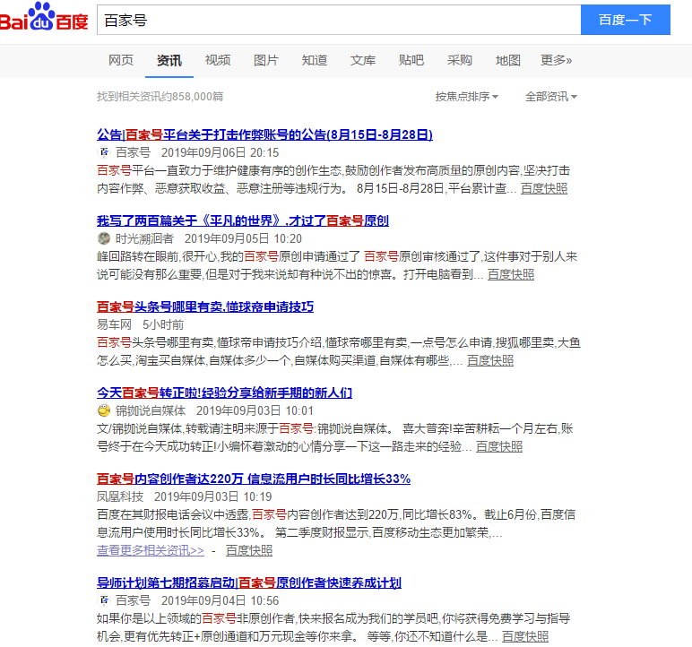Open the 视频 tab

tap(218, 60)
